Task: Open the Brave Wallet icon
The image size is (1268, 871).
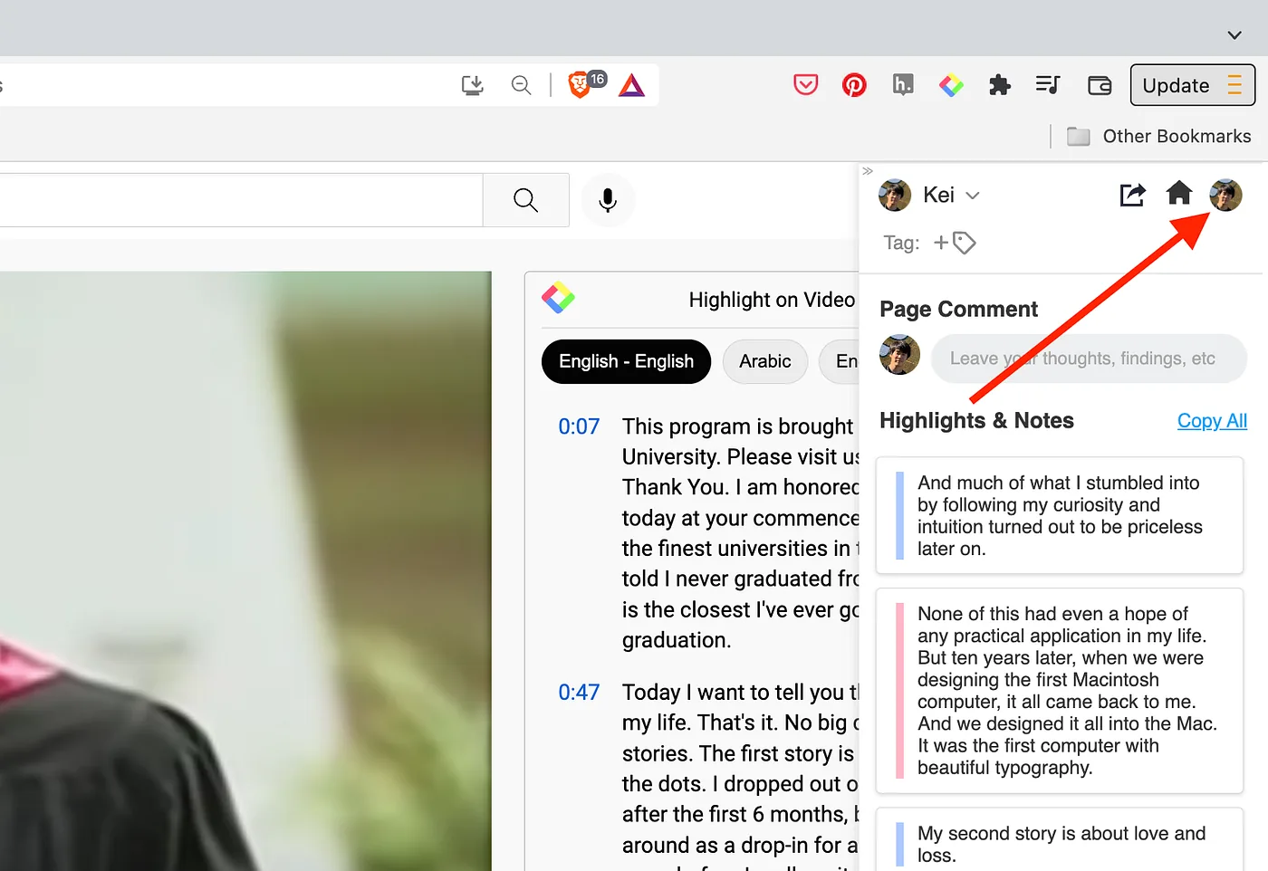Action: (1100, 85)
